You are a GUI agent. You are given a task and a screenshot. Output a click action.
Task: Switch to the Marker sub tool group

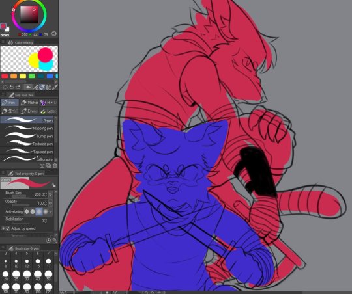point(29,103)
